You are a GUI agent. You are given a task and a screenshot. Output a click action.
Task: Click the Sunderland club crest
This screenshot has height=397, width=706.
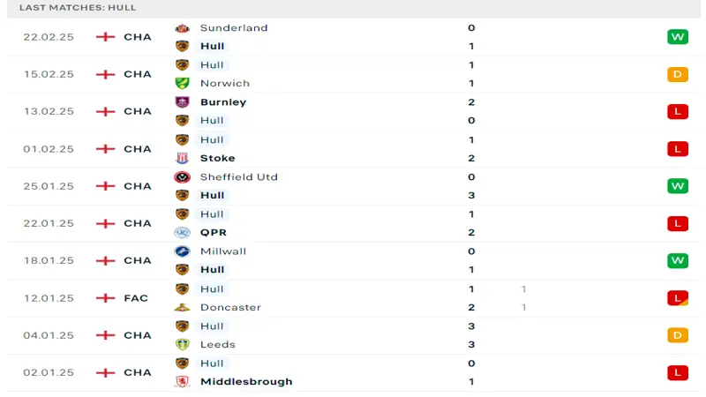(182, 28)
